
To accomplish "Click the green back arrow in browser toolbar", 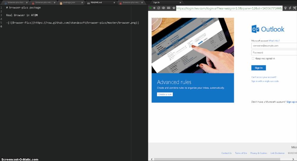I will tap(150, 8).
